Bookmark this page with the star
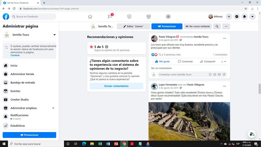 [246, 9]
